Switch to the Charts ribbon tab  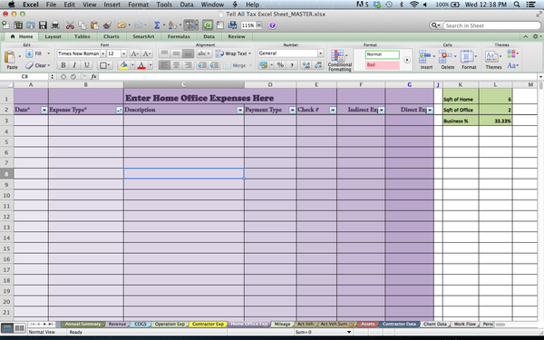(111, 36)
